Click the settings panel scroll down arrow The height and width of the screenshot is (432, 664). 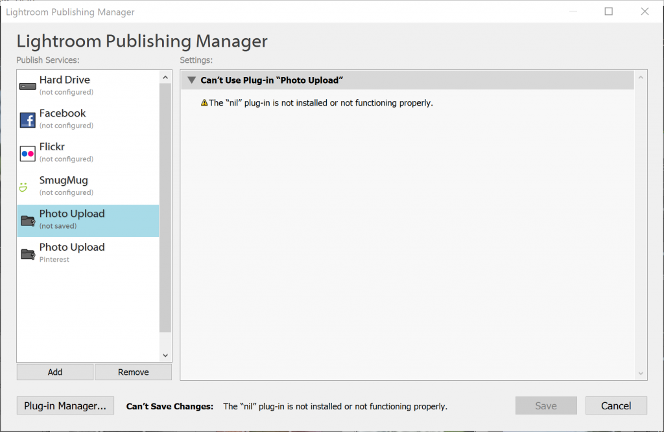(x=641, y=373)
